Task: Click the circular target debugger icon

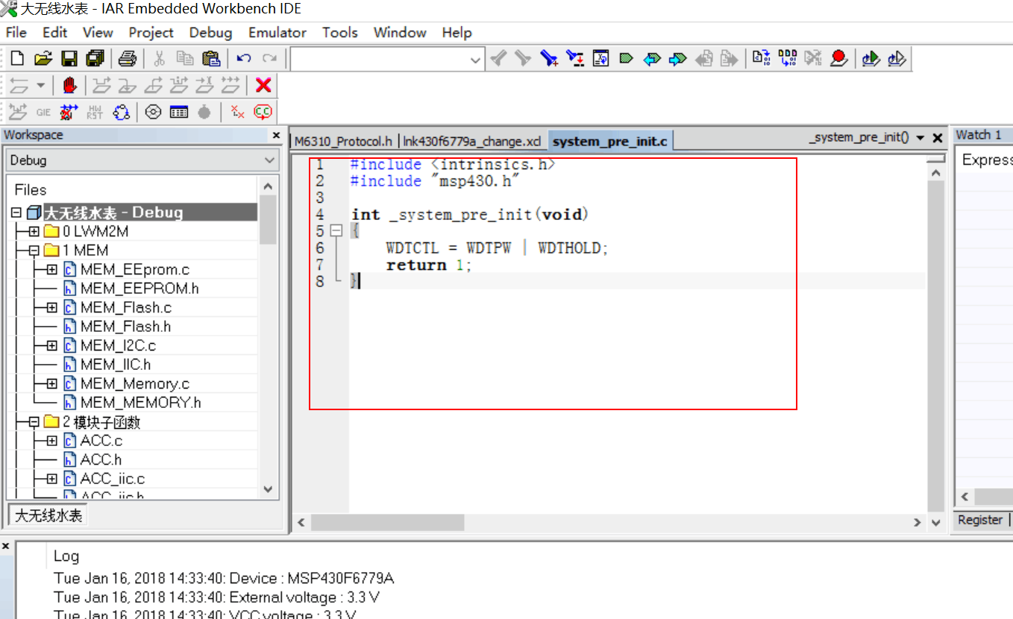Action: (153, 112)
